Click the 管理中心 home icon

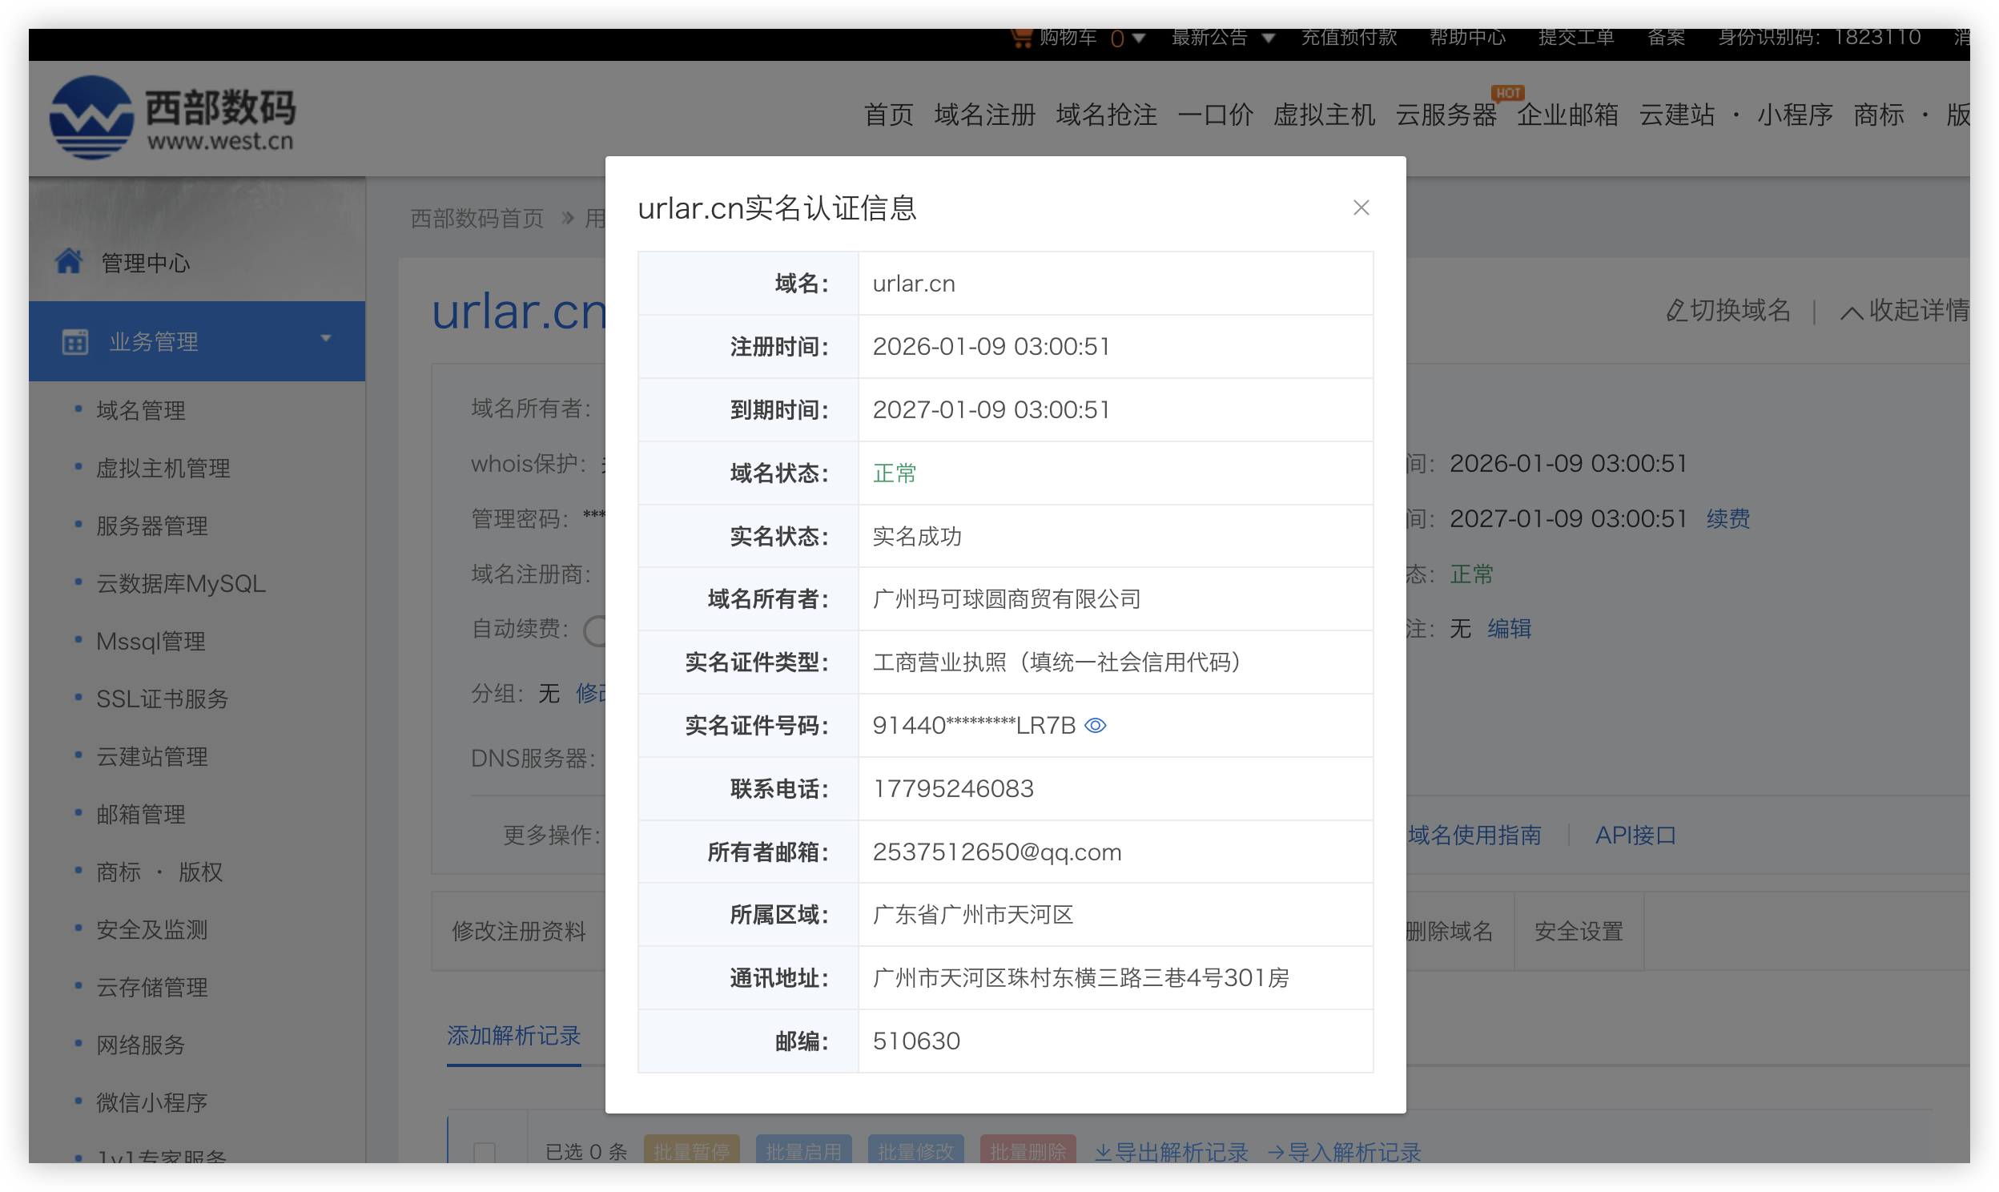(x=69, y=261)
